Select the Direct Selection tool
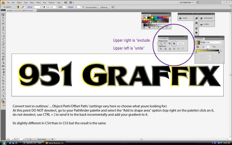This screenshot has width=232, height=145. 3,18
